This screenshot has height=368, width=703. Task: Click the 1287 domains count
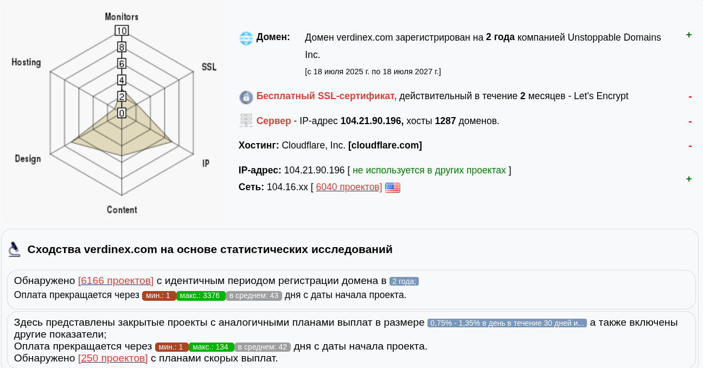pyautogui.click(x=445, y=121)
